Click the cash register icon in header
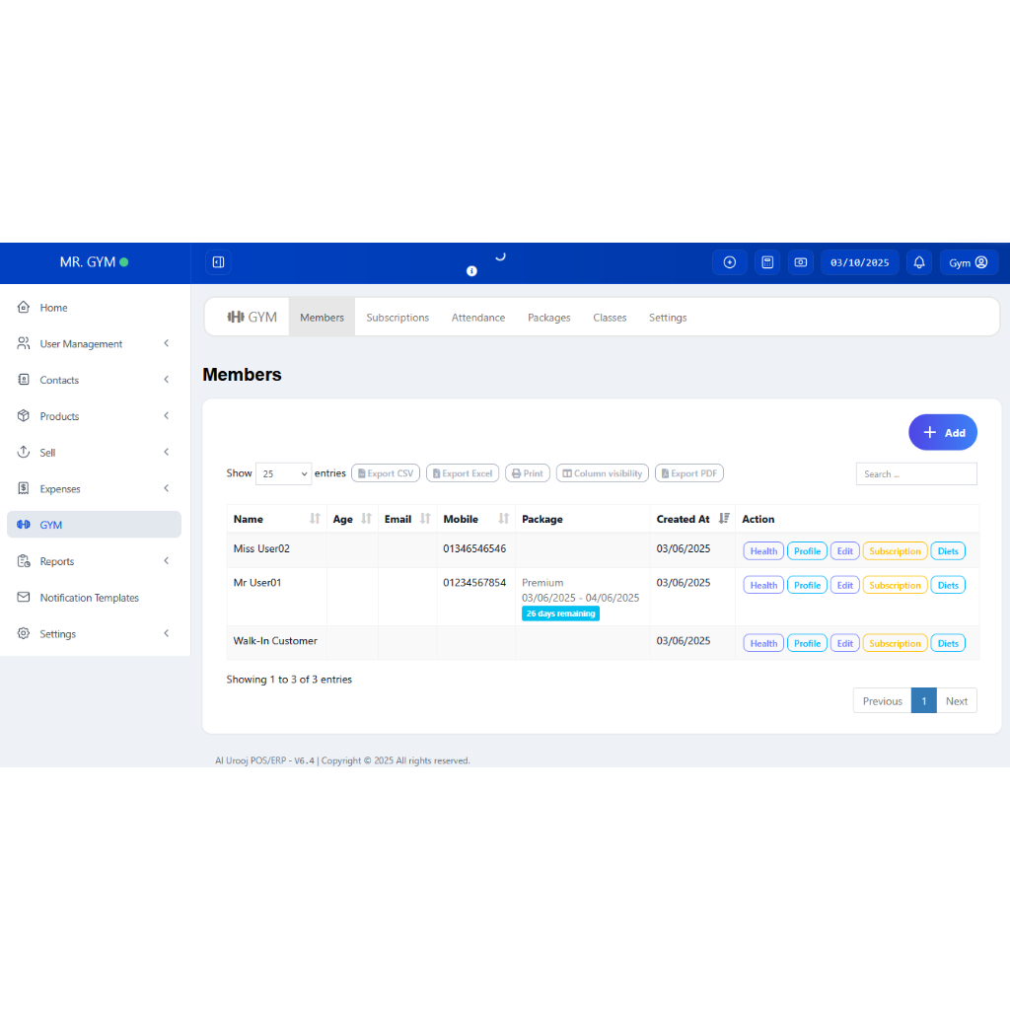The width and height of the screenshot is (1010, 1010). click(x=801, y=262)
